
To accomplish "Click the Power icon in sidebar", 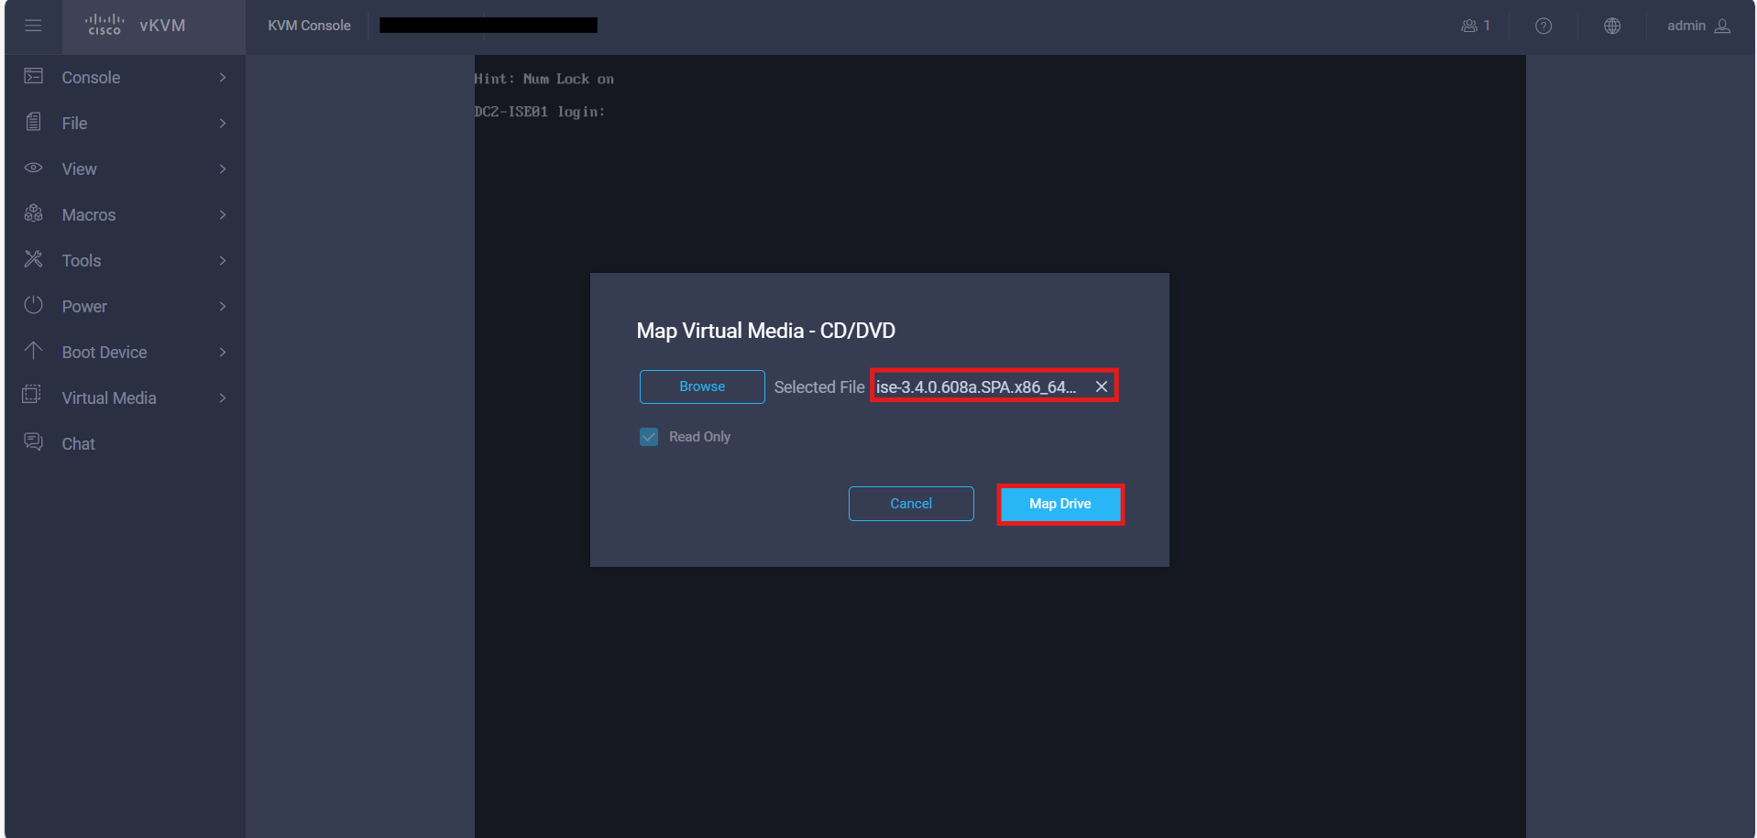I will [34, 306].
